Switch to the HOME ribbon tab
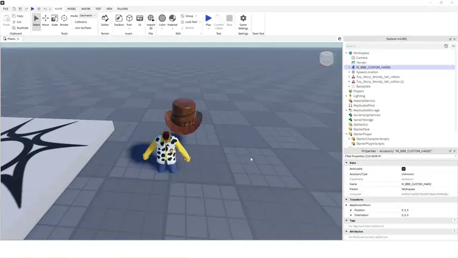This screenshot has width=458, height=258. coord(59,9)
